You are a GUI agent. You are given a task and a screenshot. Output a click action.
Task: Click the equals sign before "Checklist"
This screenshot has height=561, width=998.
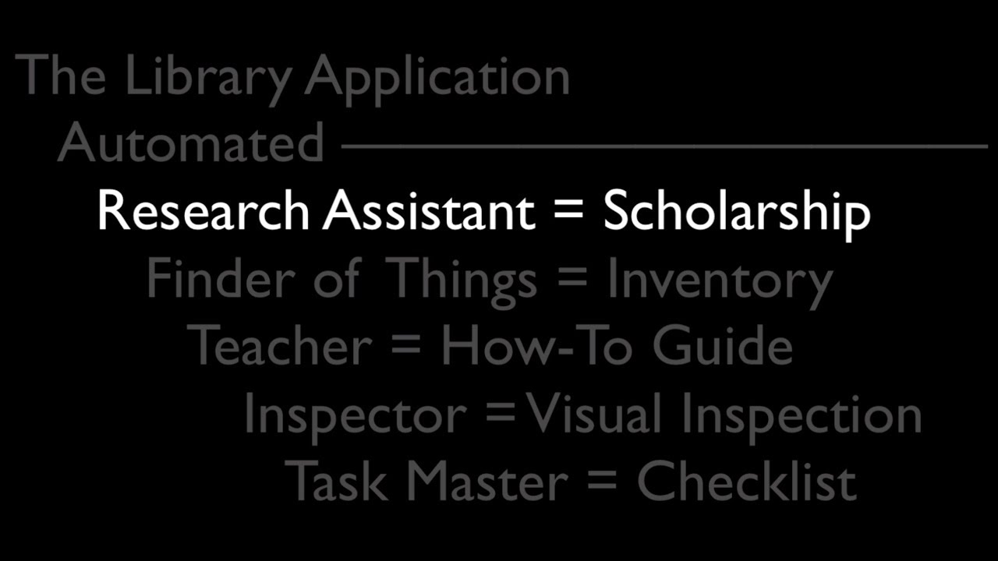pos(602,482)
